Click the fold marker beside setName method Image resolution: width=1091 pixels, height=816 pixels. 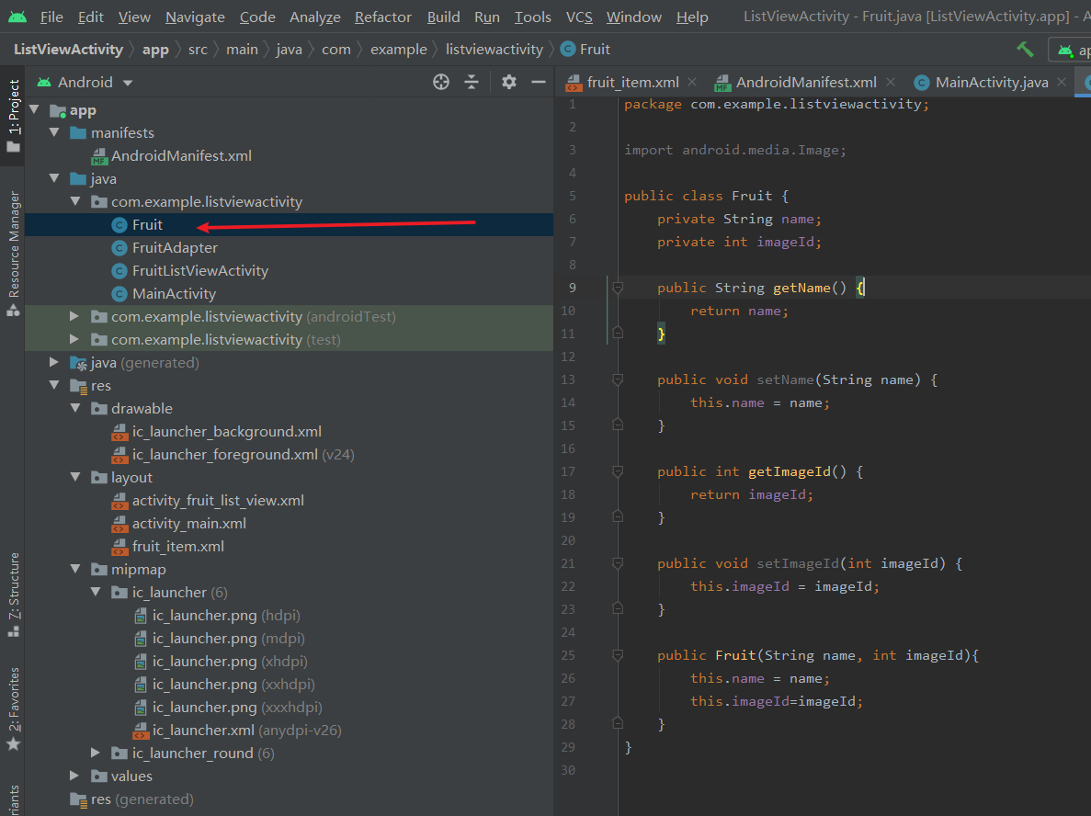(617, 380)
